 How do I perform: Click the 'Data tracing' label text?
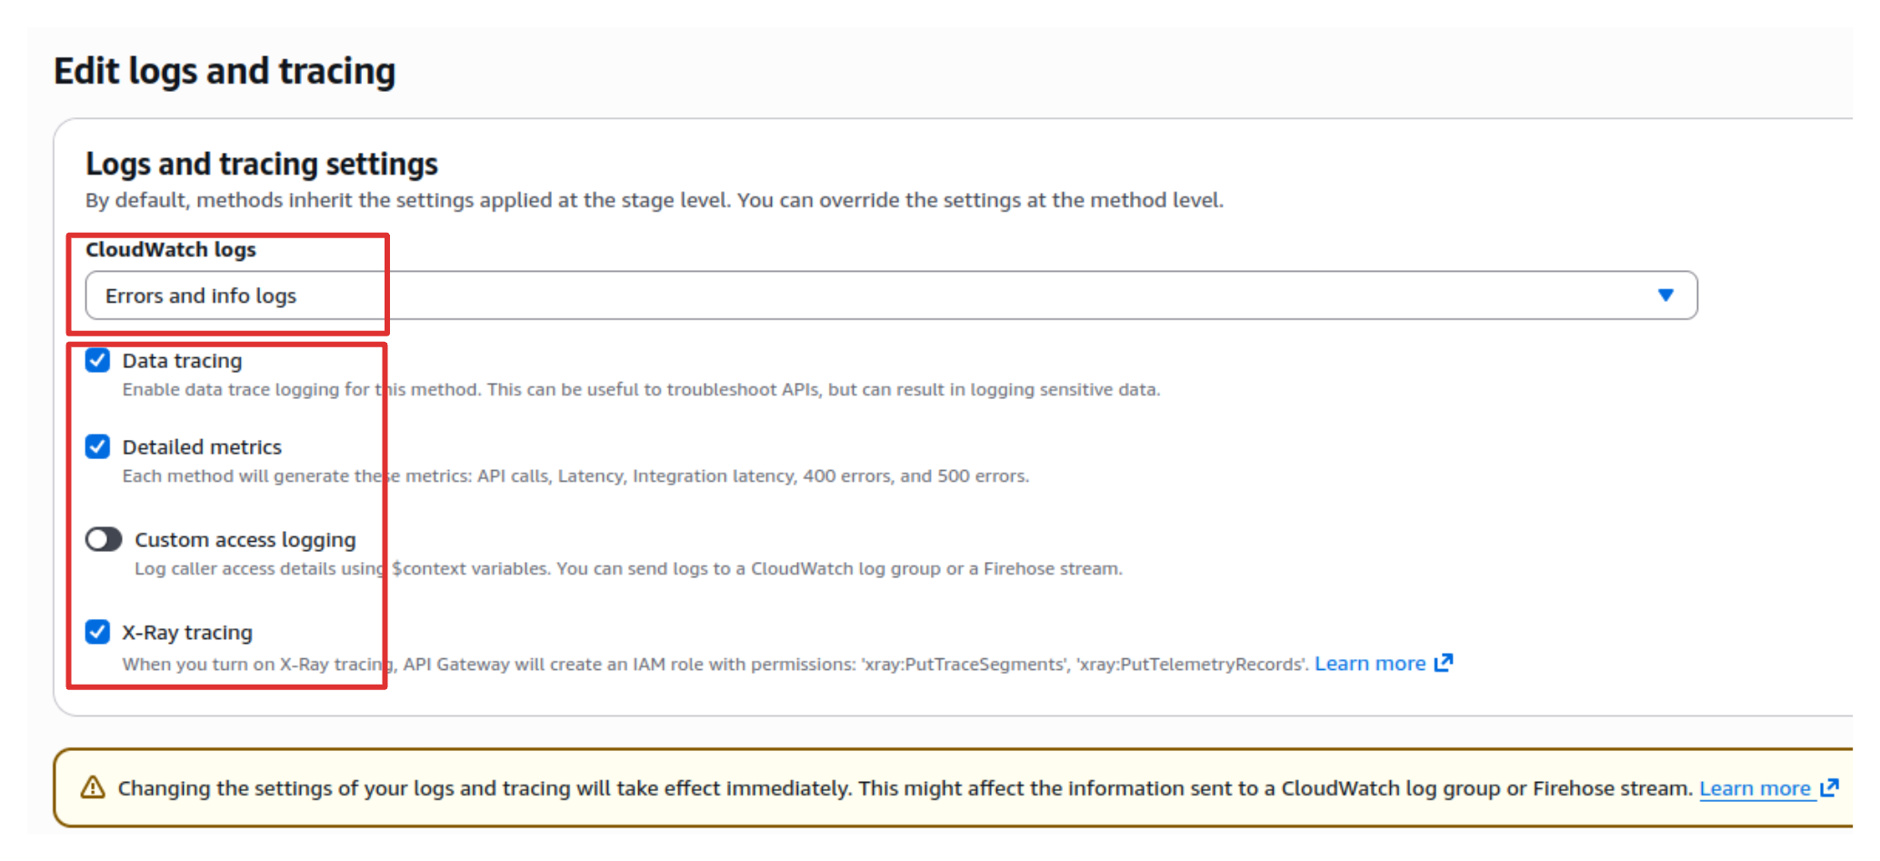(182, 361)
